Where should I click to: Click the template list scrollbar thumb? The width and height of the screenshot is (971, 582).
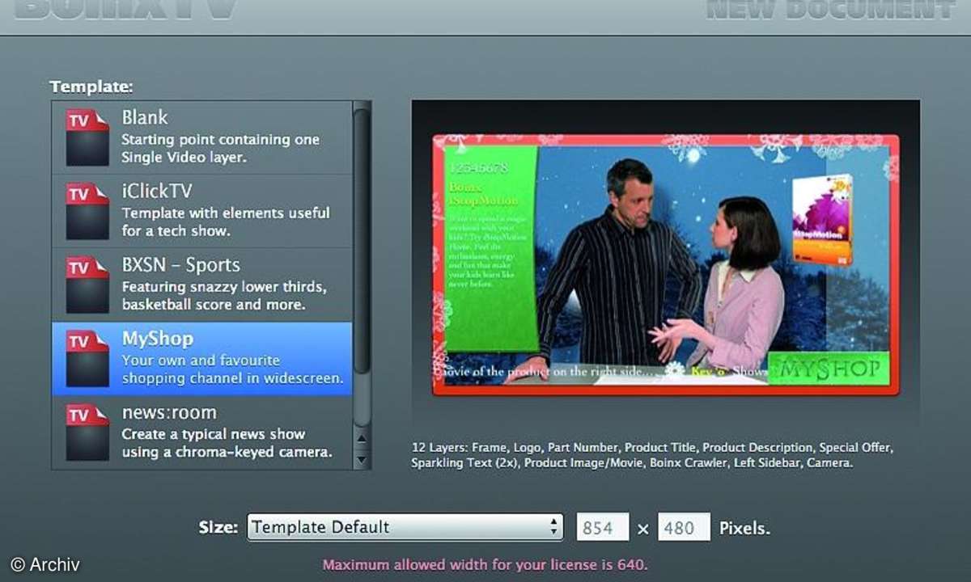click(362, 242)
